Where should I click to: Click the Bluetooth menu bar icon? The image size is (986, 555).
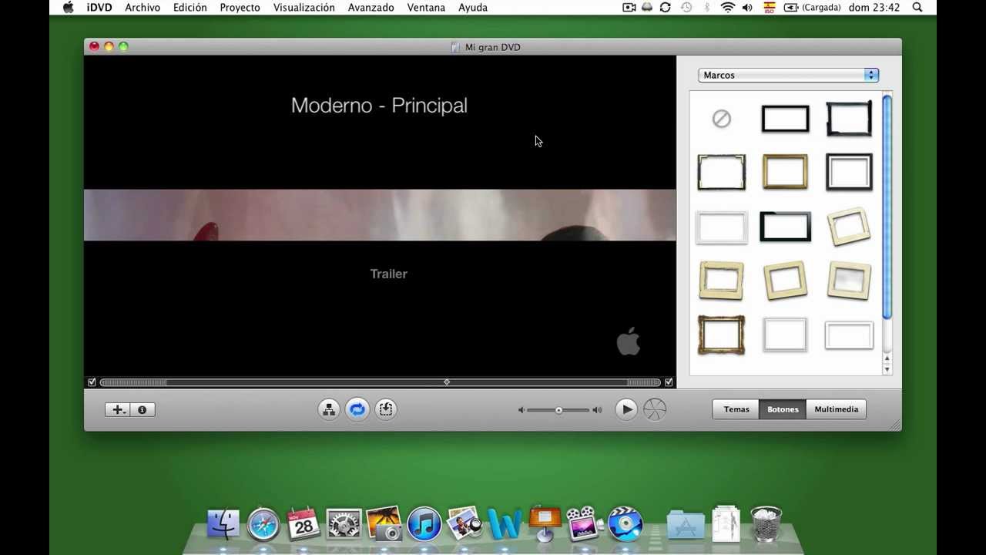coord(707,8)
